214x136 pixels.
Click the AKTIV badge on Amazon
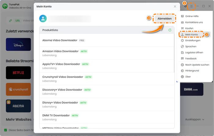(84, 51)
